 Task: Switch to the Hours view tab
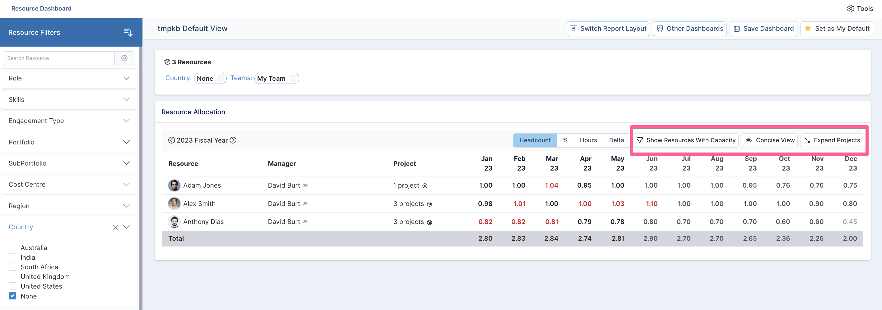point(588,140)
